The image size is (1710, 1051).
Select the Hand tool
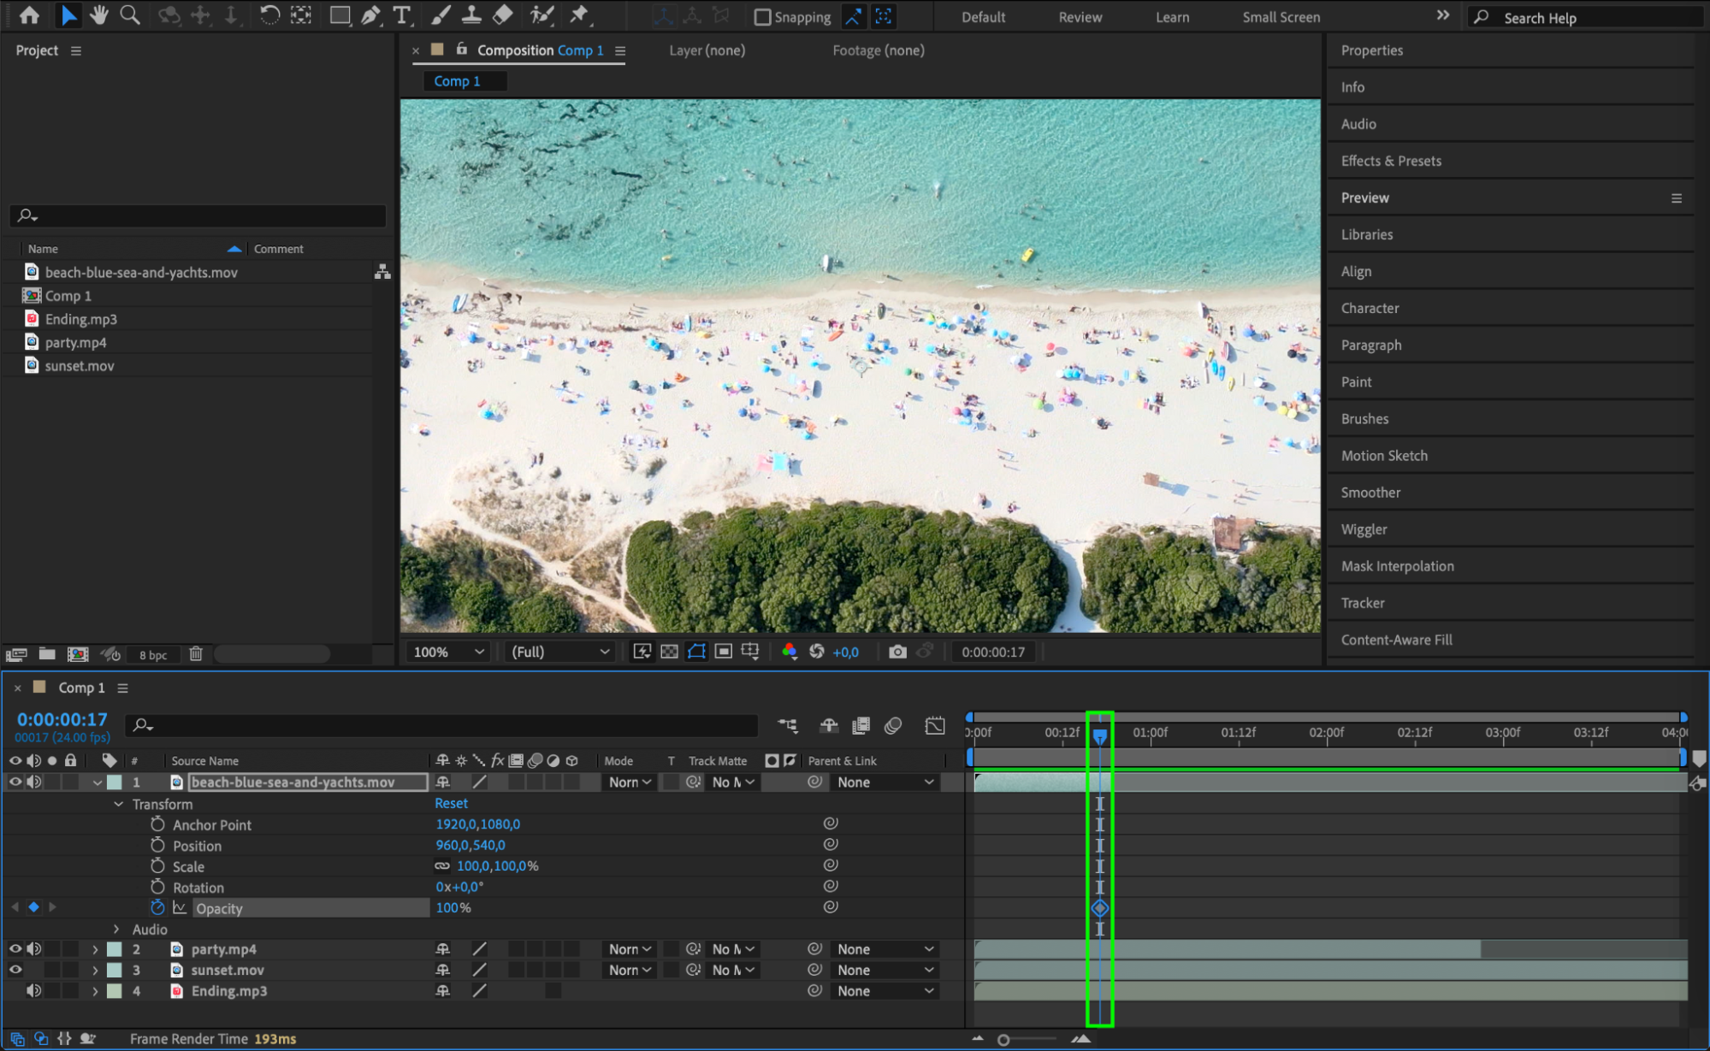coord(99,15)
